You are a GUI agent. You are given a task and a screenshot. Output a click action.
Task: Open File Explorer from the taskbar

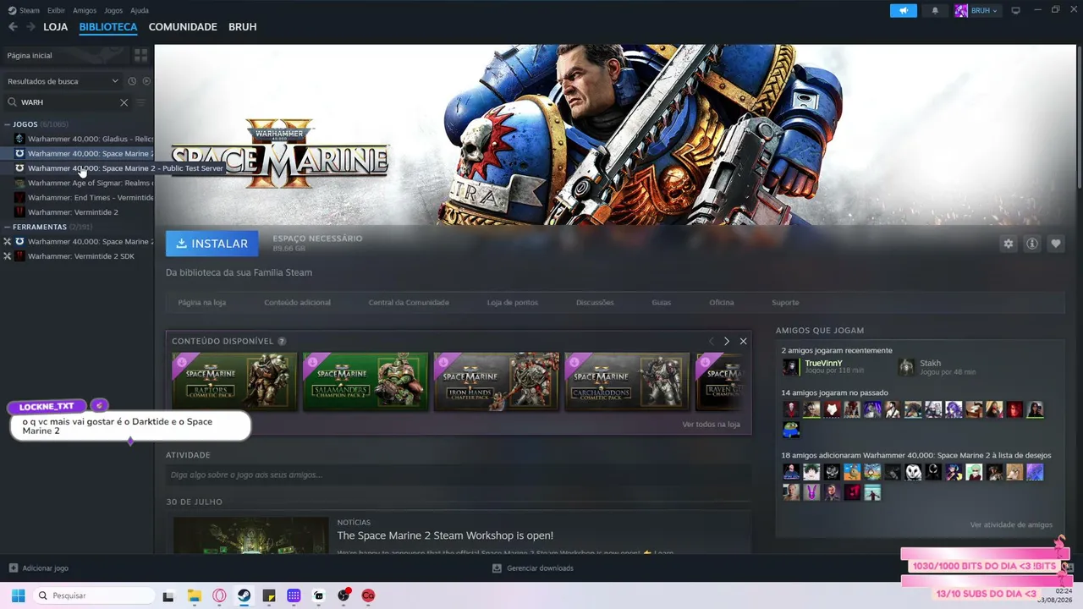(195, 595)
